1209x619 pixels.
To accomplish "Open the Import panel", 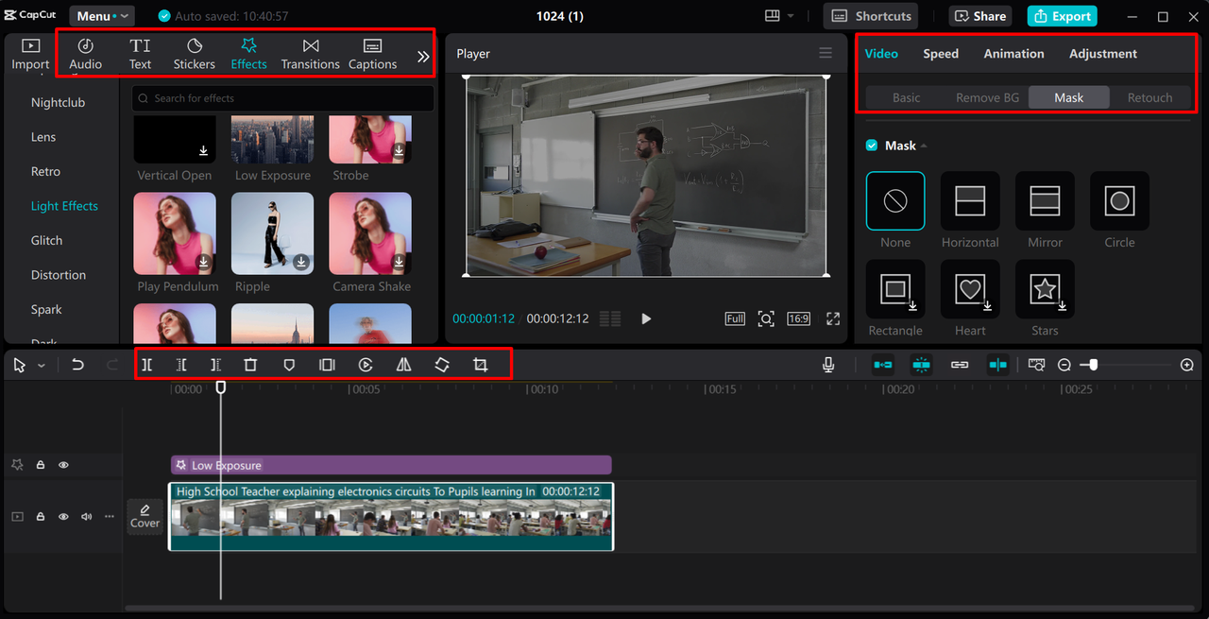I will 30,55.
